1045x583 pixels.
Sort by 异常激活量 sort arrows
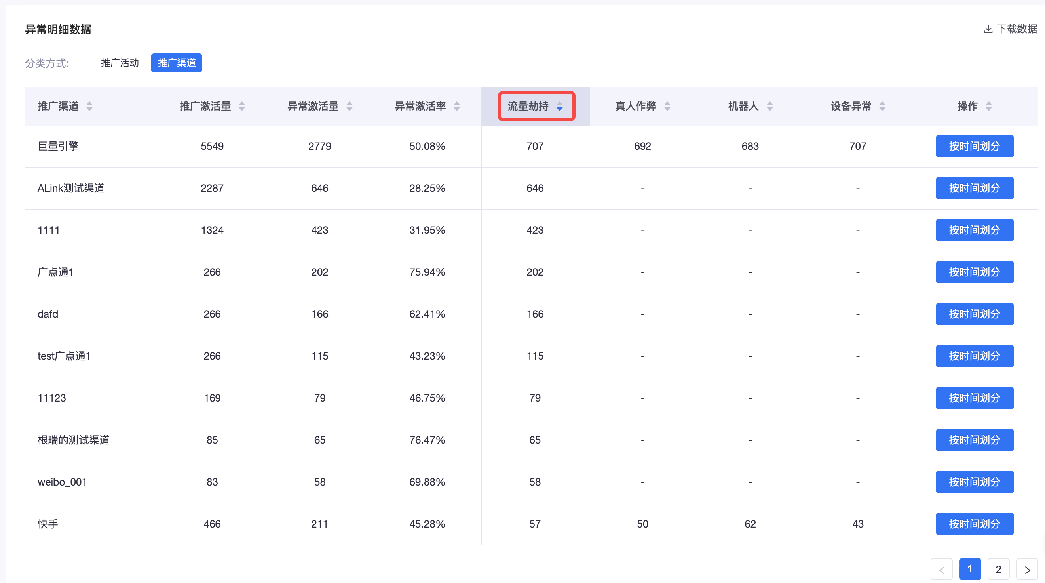349,107
